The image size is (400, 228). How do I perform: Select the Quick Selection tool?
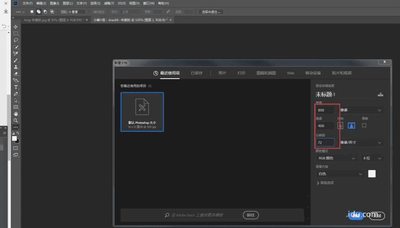(16, 47)
